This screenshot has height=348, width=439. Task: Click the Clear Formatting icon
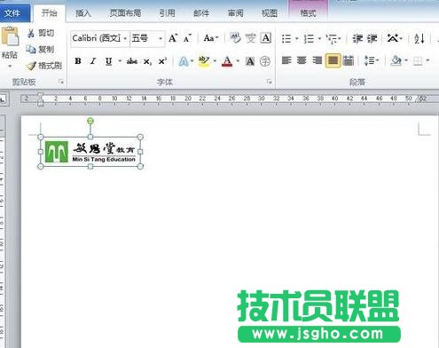[x=236, y=37]
